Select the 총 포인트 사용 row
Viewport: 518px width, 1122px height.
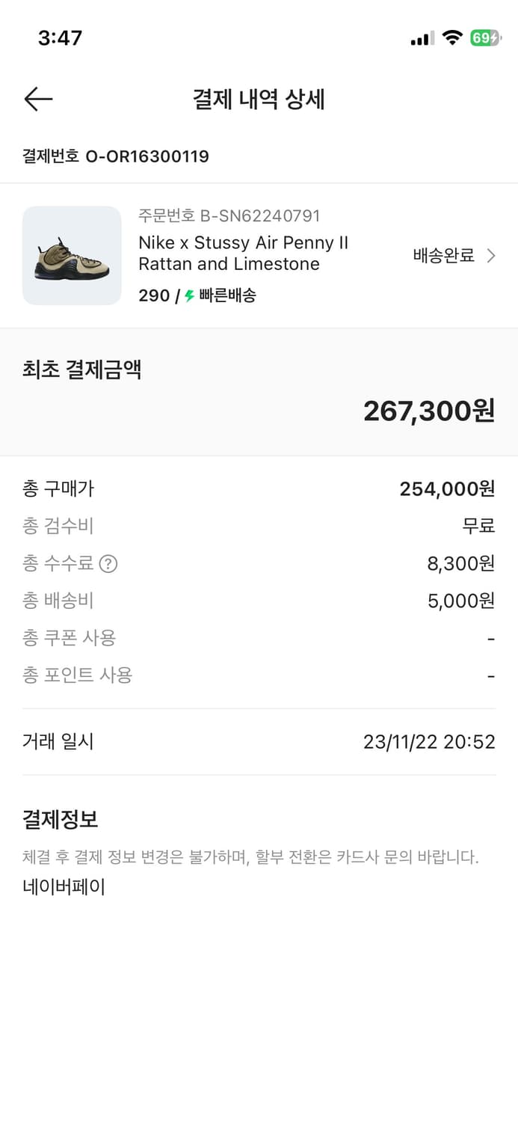[259, 675]
